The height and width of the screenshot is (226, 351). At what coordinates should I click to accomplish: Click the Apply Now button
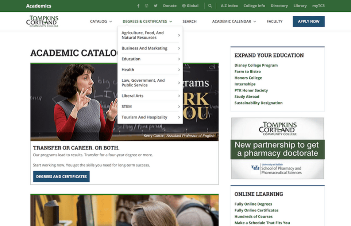point(308,22)
